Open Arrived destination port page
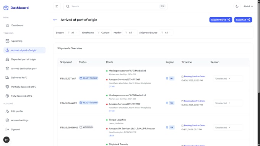 coord(24,68)
